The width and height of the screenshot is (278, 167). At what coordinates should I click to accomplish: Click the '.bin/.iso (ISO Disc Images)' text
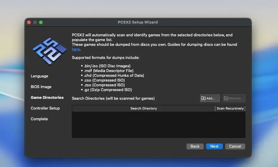[107, 66]
